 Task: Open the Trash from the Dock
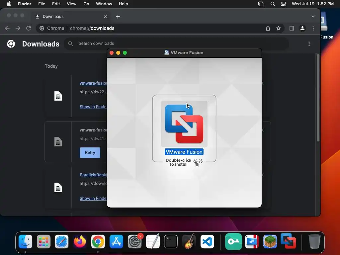(x=314, y=242)
